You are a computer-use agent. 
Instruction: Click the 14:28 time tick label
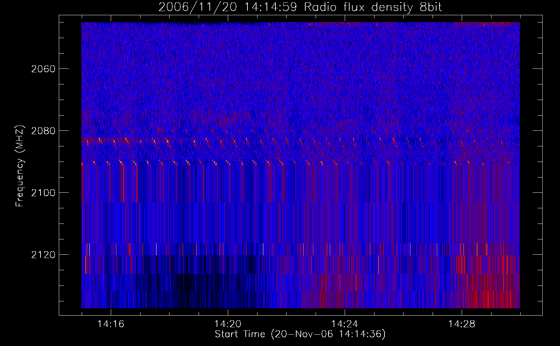pyautogui.click(x=462, y=324)
